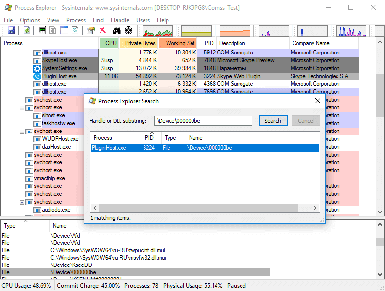Select the PluginHost.exe search result row
The image size is (385, 291).
coord(205,148)
